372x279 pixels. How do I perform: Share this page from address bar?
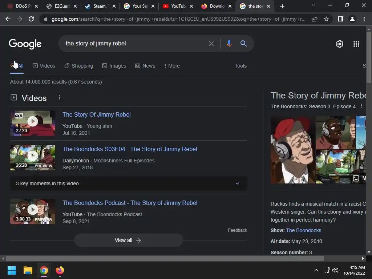point(315,19)
